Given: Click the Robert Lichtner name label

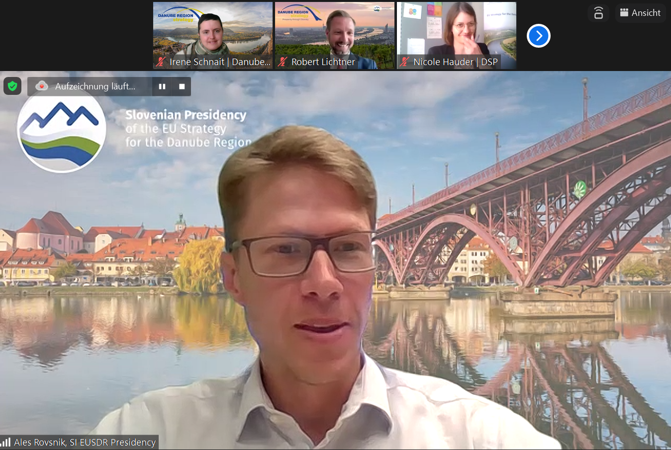Looking at the screenshot, I should (x=323, y=62).
